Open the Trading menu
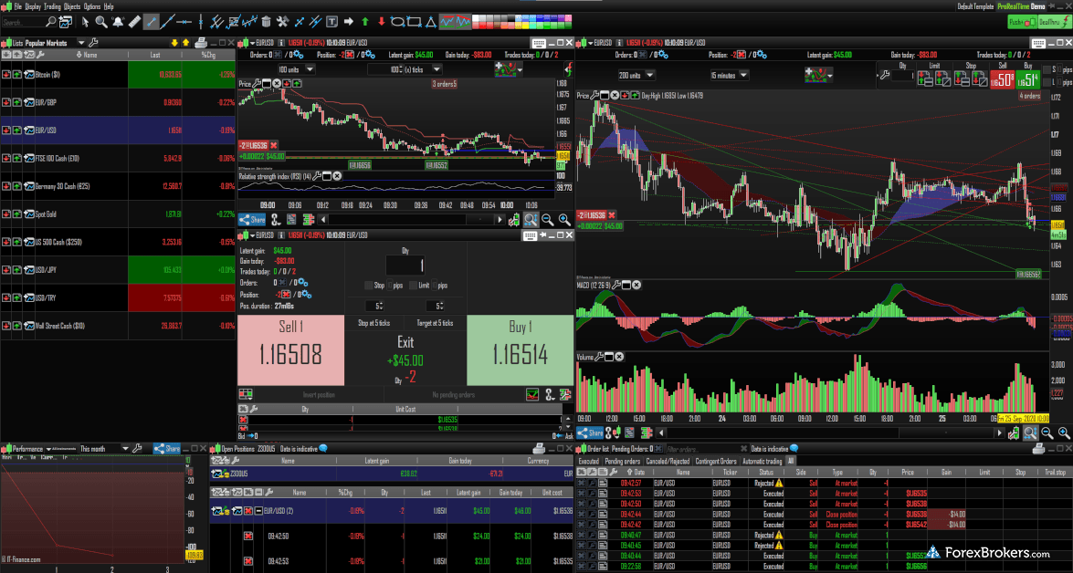The height and width of the screenshot is (573, 1073). click(x=51, y=5)
